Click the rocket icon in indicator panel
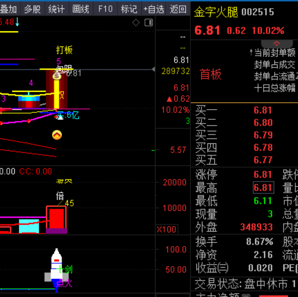 (x=57, y=270)
